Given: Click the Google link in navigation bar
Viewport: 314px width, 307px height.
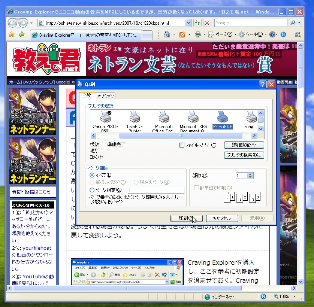Looking at the screenshot, I should [x=62, y=82].
